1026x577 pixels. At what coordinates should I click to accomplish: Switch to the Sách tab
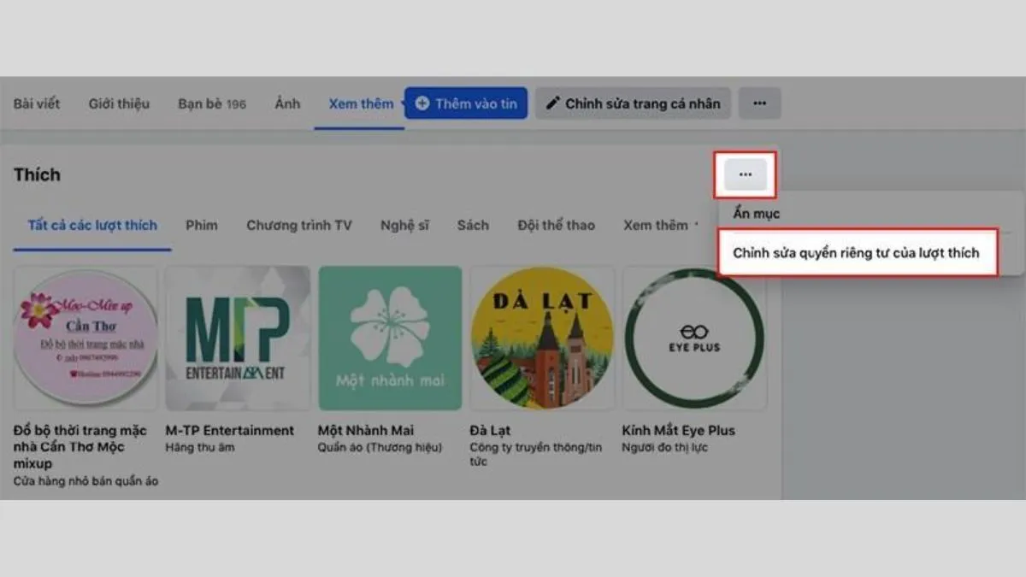coord(473,225)
